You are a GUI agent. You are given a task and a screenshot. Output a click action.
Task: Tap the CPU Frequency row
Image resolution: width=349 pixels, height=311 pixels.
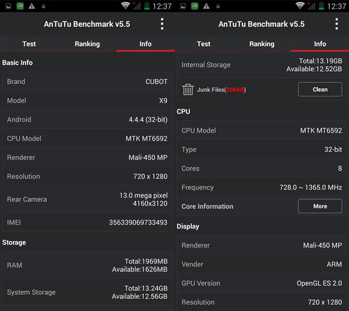click(x=262, y=188)
